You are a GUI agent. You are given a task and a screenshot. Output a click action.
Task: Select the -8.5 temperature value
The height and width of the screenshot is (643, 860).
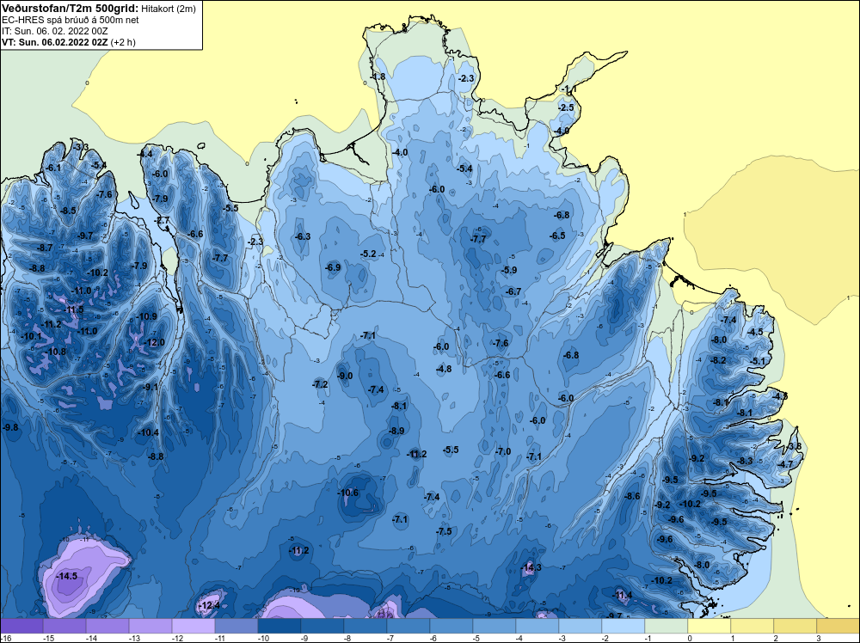[x=69, y=211]
